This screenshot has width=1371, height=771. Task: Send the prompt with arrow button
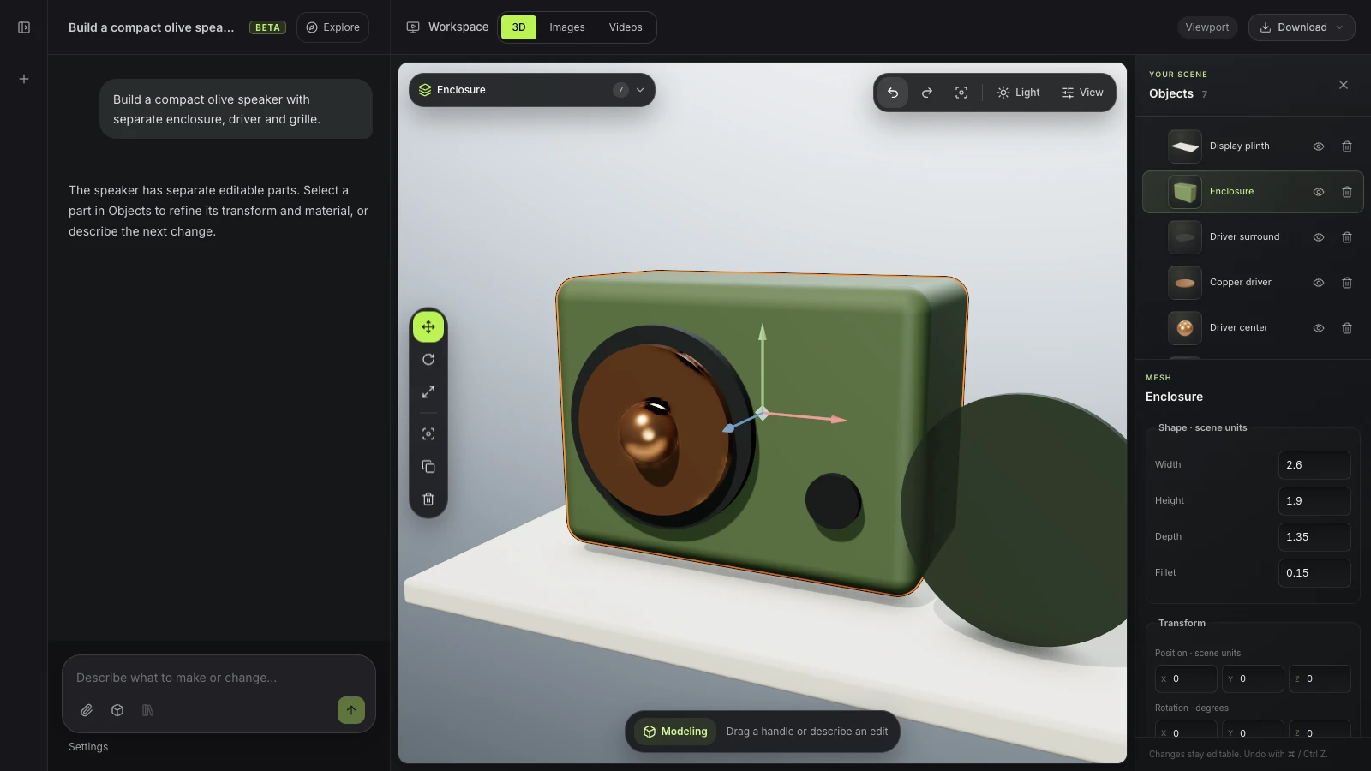point(351,710)
